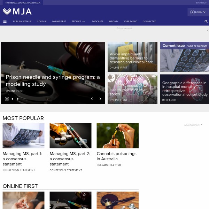The width and height of the screenshot is (209, 209).
Task: Close the top banner advertisement
Action: pyautogui.click(x=208, y=30)
